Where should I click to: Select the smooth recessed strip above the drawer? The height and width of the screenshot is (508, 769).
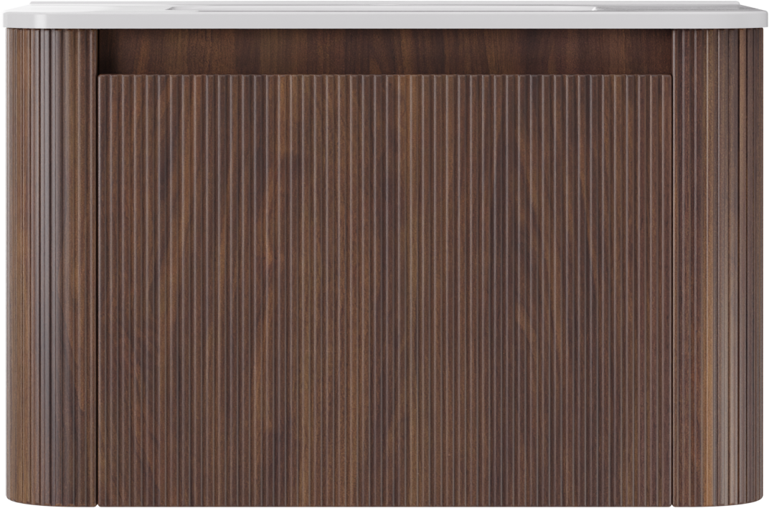[x=384, y=52]
